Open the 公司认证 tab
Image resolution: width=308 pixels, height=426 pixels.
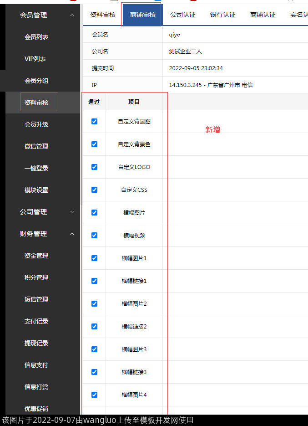[183, 15]
